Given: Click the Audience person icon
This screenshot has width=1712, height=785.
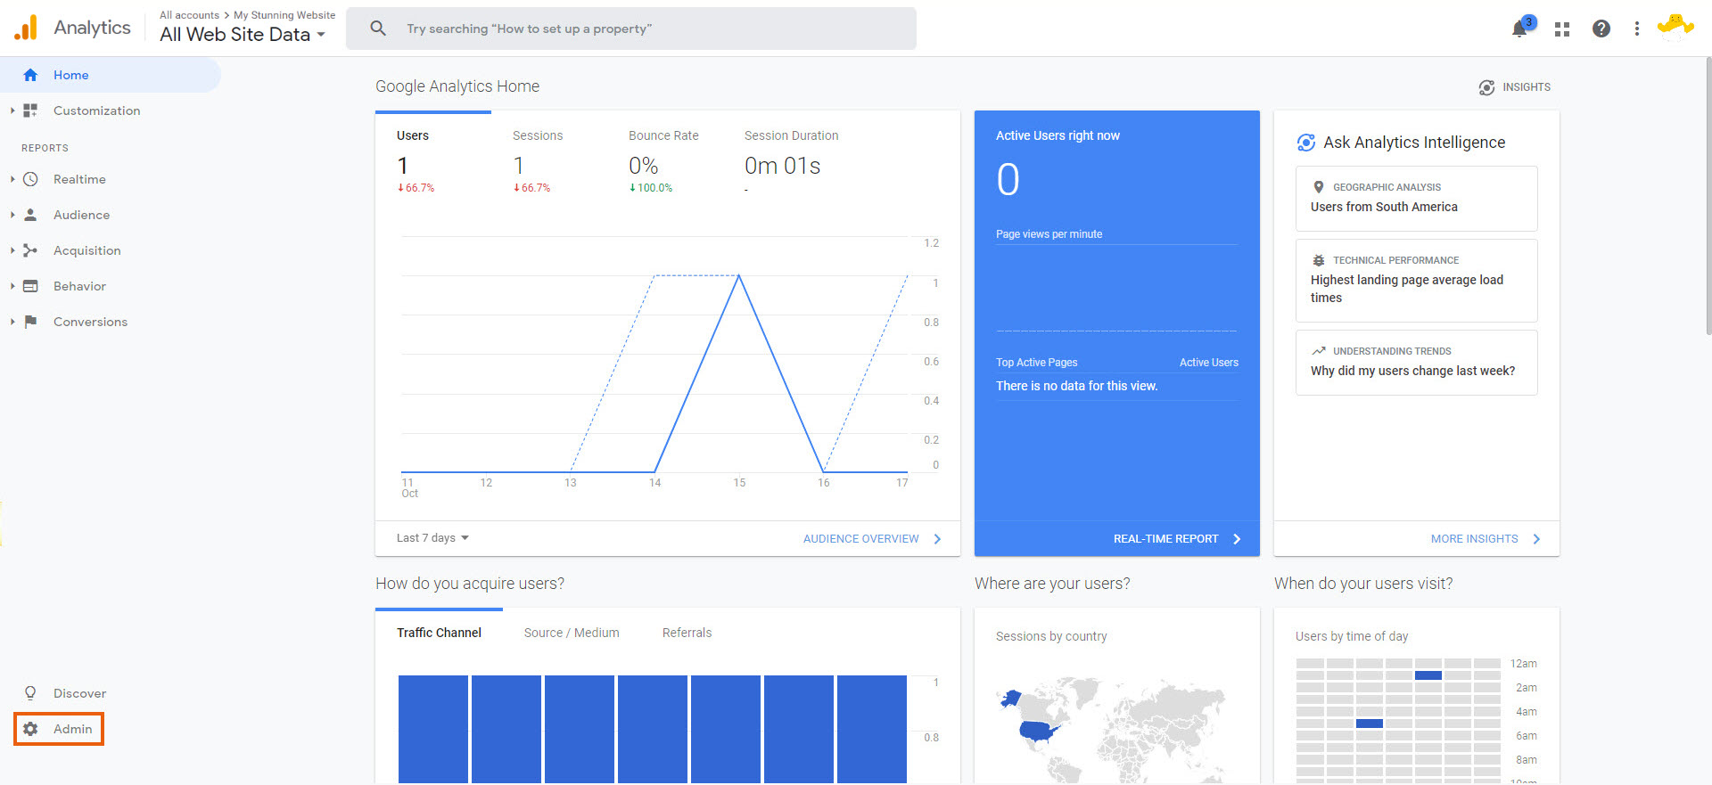Looking at the screenshot, I should 30,215.
